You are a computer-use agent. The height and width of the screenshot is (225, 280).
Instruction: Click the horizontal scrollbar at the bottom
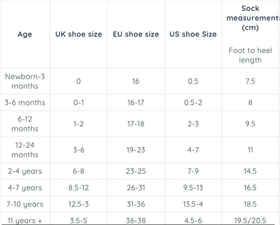[x=138, y=224]
